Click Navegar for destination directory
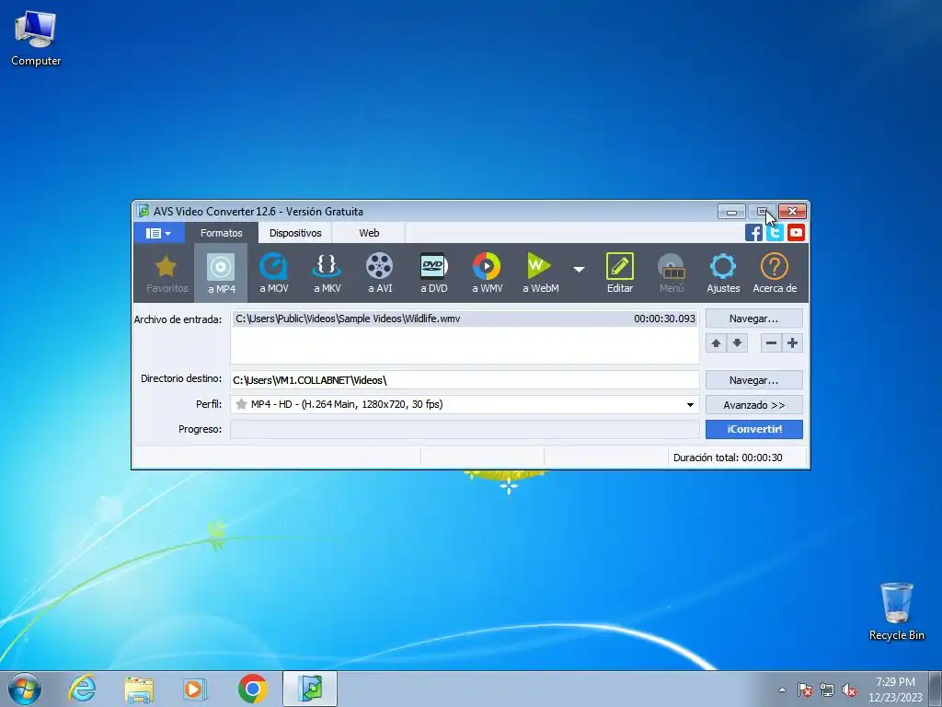This screenshot has height=707, width=942. point(754,380)
